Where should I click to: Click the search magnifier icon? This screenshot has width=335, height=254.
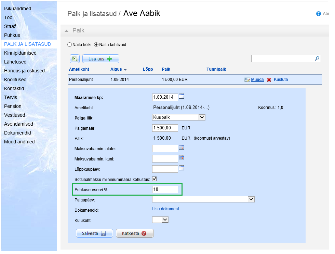(317, 59)
